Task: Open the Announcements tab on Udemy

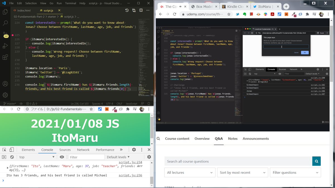Action: 256,138
